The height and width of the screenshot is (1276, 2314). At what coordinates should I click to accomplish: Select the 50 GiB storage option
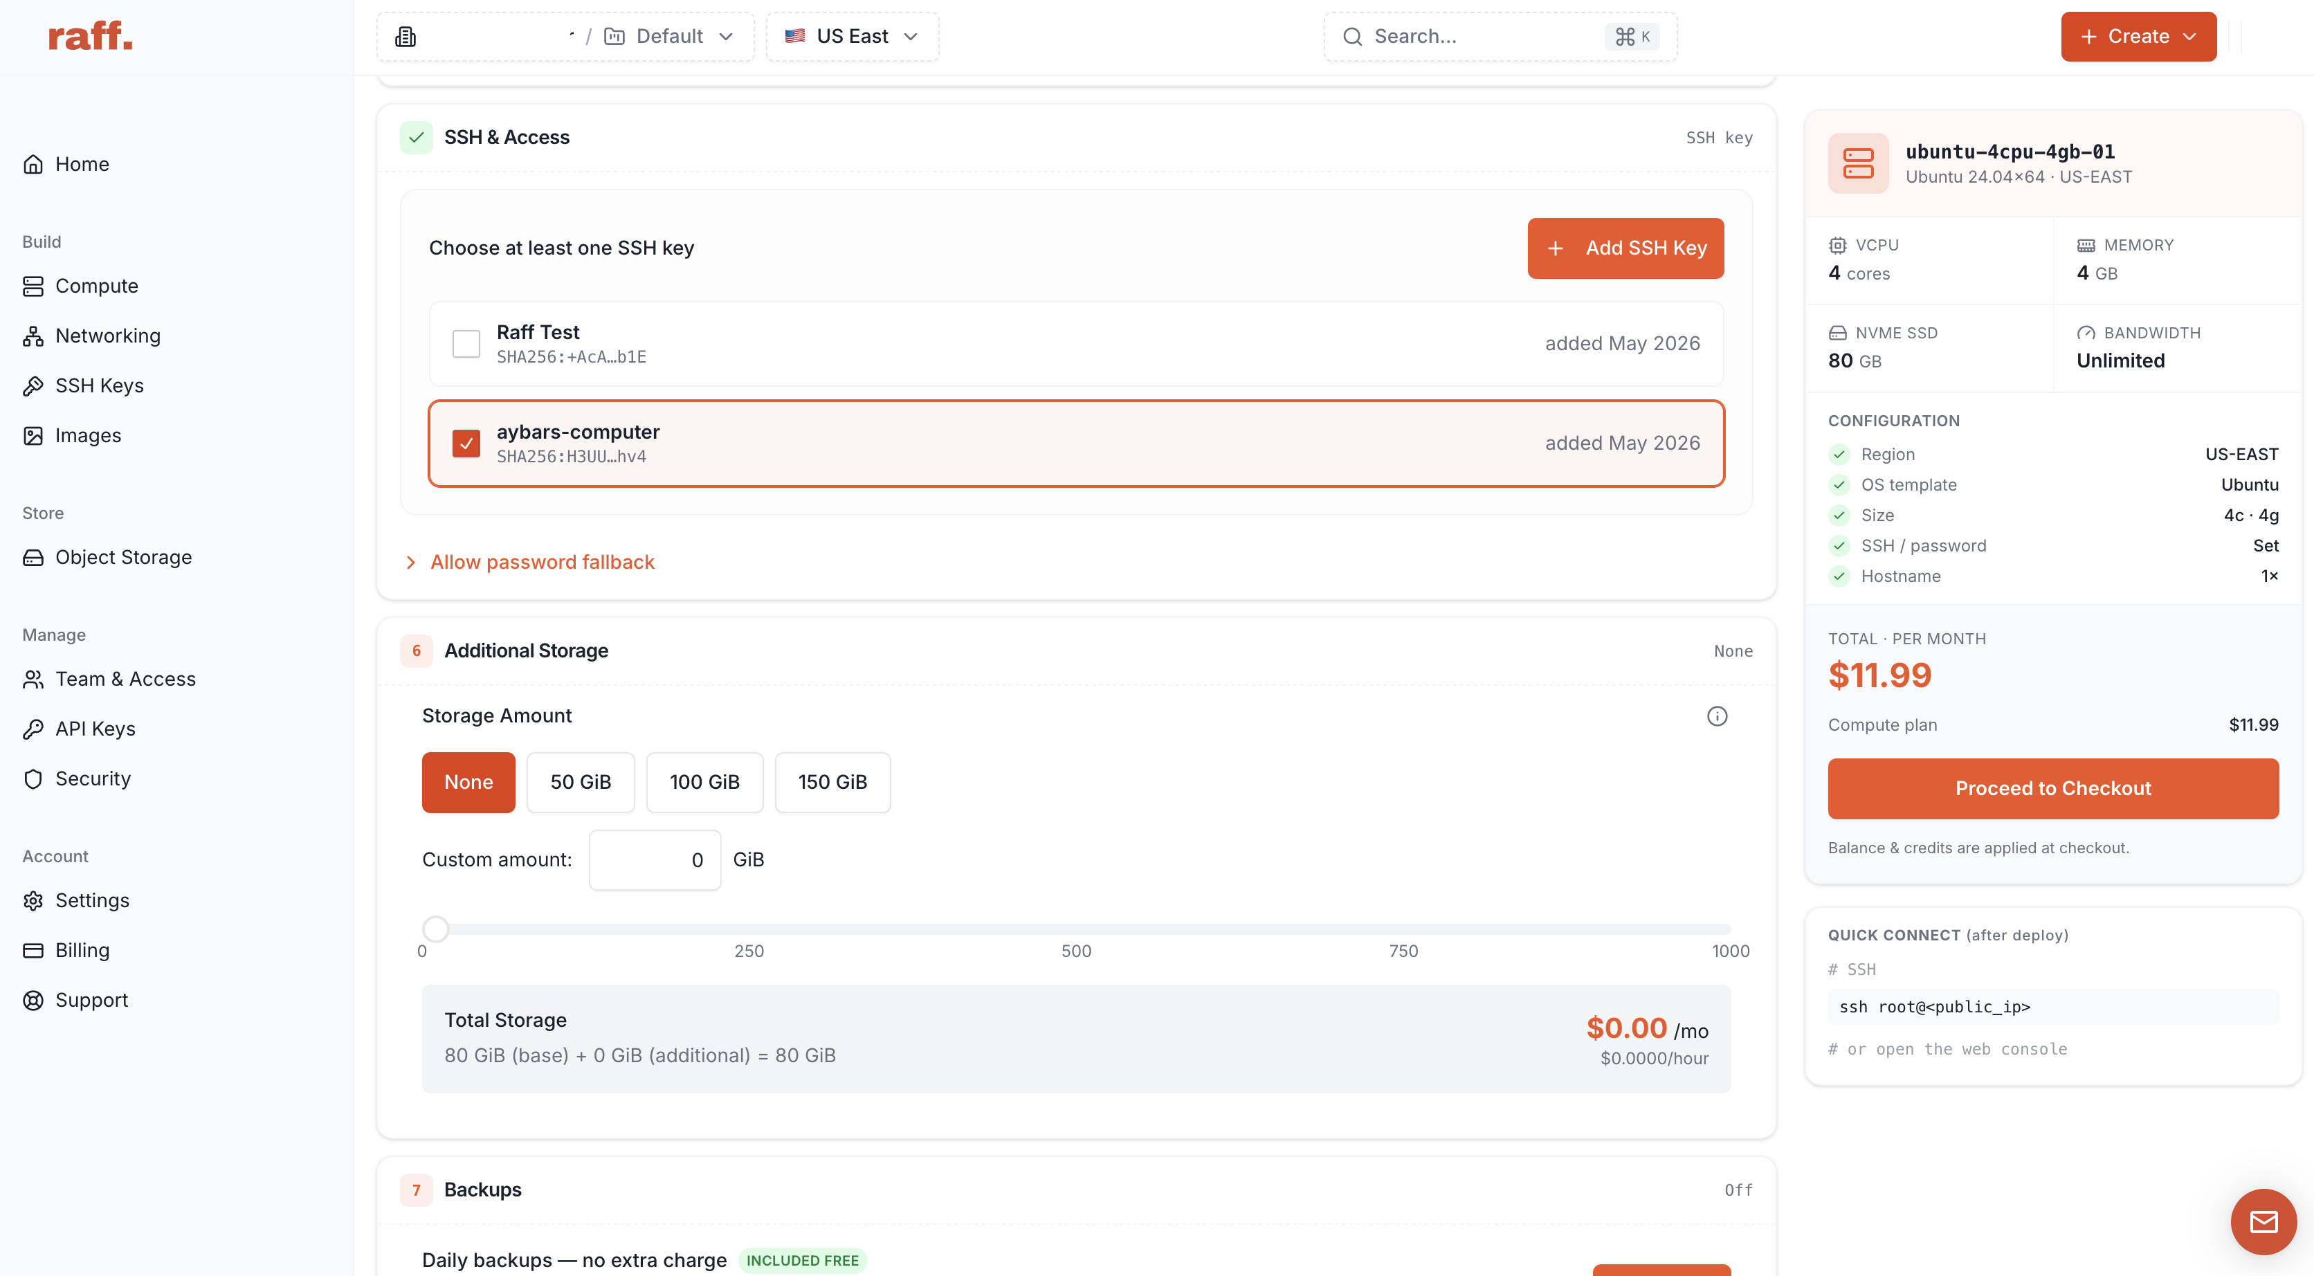(581, 783)
